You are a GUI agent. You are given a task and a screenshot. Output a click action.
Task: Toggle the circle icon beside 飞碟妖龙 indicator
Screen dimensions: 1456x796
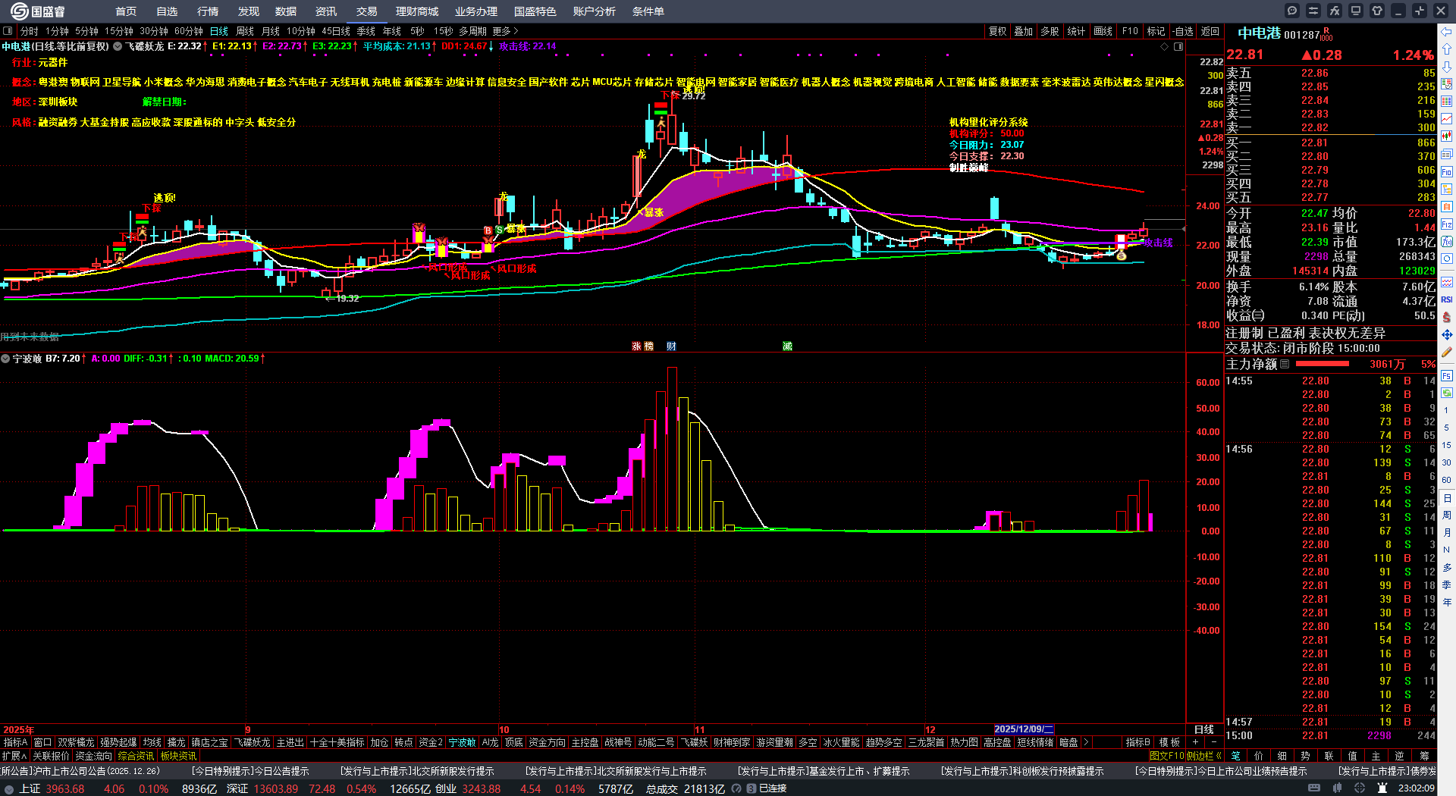point(118,46)
